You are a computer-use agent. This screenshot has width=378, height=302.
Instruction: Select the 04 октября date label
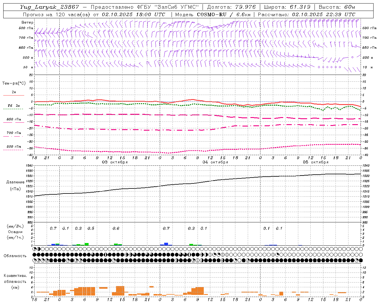coord(215,162)
